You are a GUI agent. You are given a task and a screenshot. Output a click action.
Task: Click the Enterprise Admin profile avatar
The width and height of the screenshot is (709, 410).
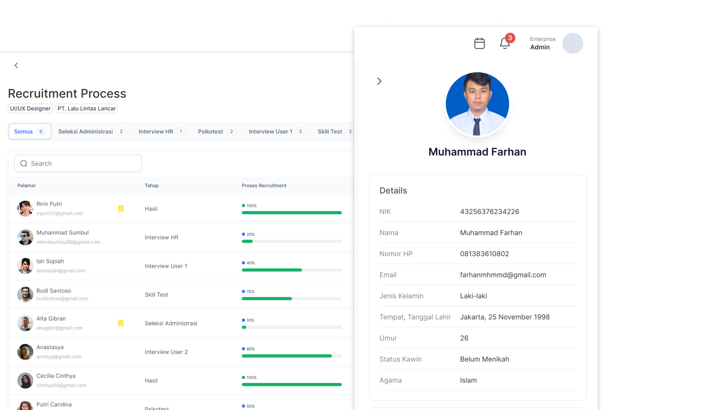pyautogui.click(x=572, y=43)
